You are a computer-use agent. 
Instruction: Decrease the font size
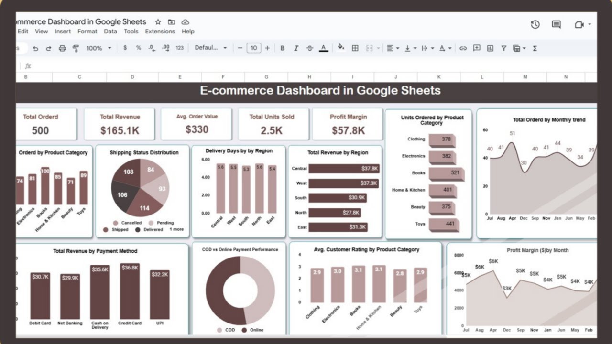[240, 48]
